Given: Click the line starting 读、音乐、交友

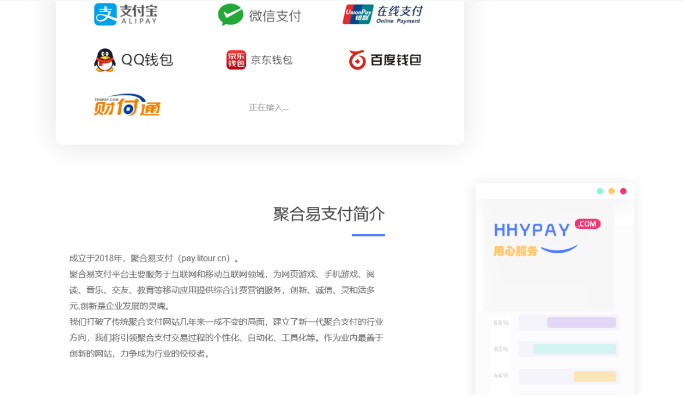Looking at the screenshot, I should 222,290.
